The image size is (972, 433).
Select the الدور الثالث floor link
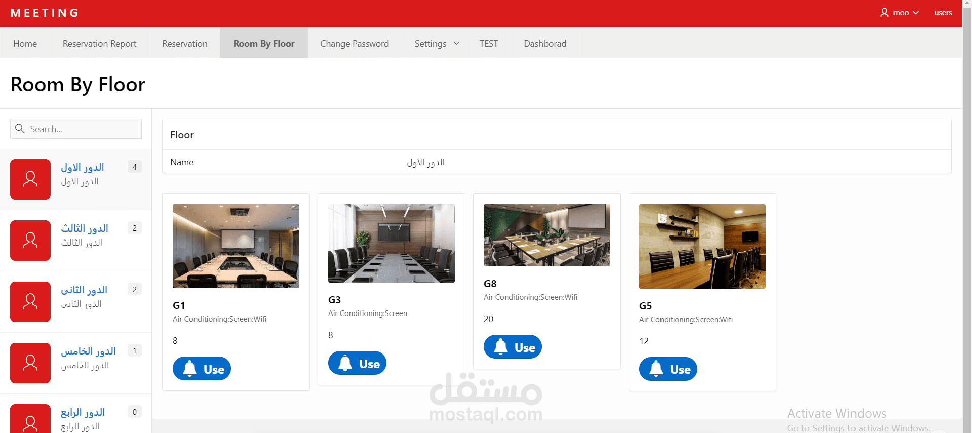click(85, 228)
